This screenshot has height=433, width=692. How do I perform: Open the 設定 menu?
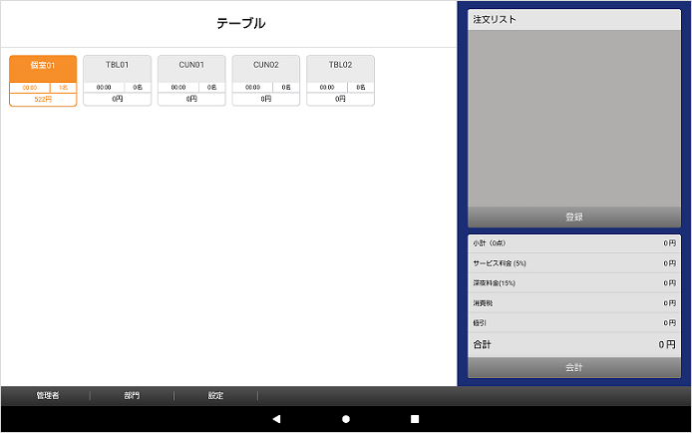coord(215,396)
